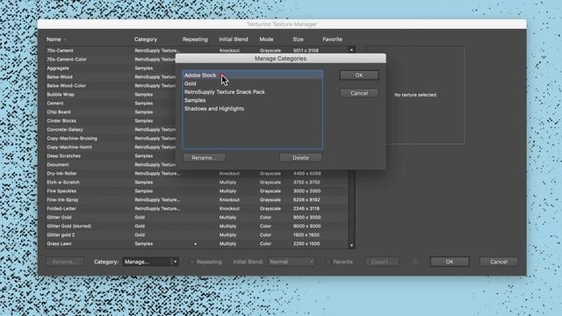Click the texture list scroll-up arrow
Screen dimensions: 562x316
351,50
